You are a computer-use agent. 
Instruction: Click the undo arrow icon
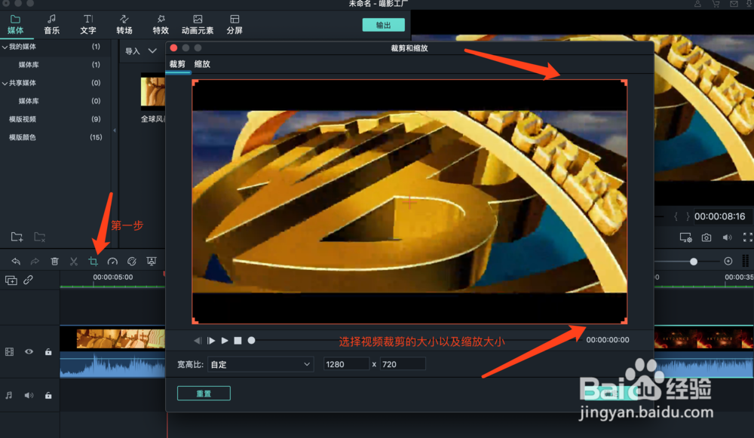pos(16,261)
